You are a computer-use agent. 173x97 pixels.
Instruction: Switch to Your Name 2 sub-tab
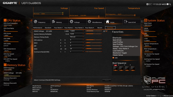69,28
